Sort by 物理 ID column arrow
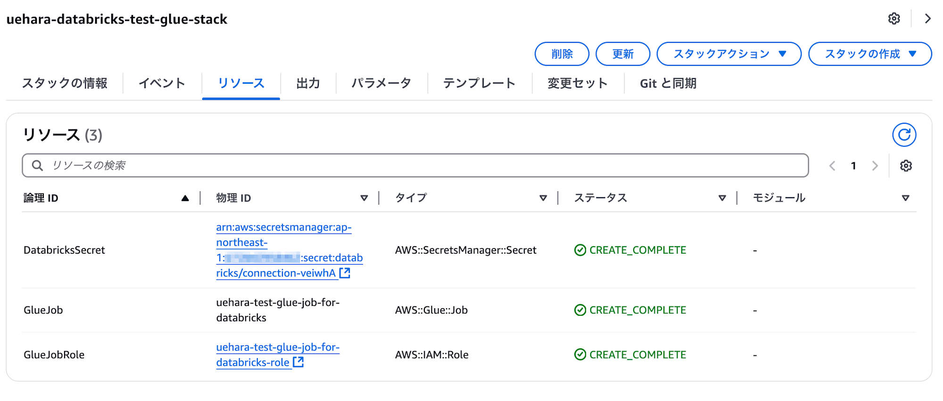943x401 pixels. pos(364,198)
